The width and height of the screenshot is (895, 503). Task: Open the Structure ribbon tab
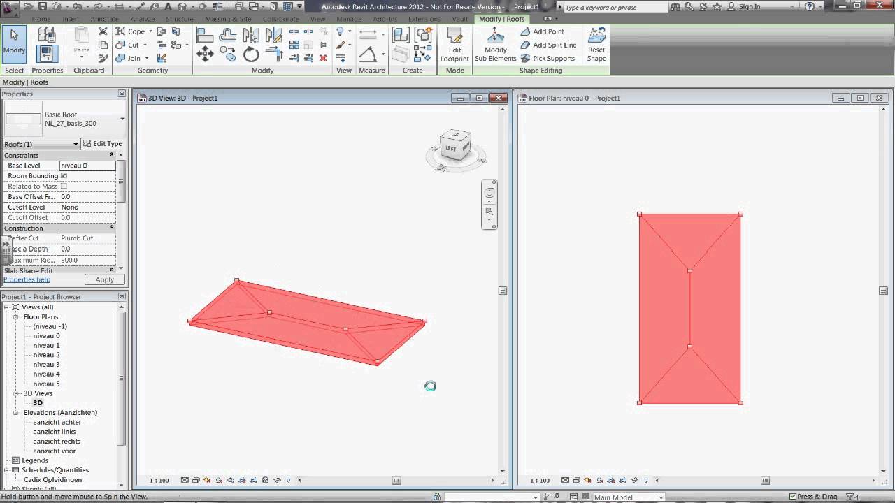179,19
